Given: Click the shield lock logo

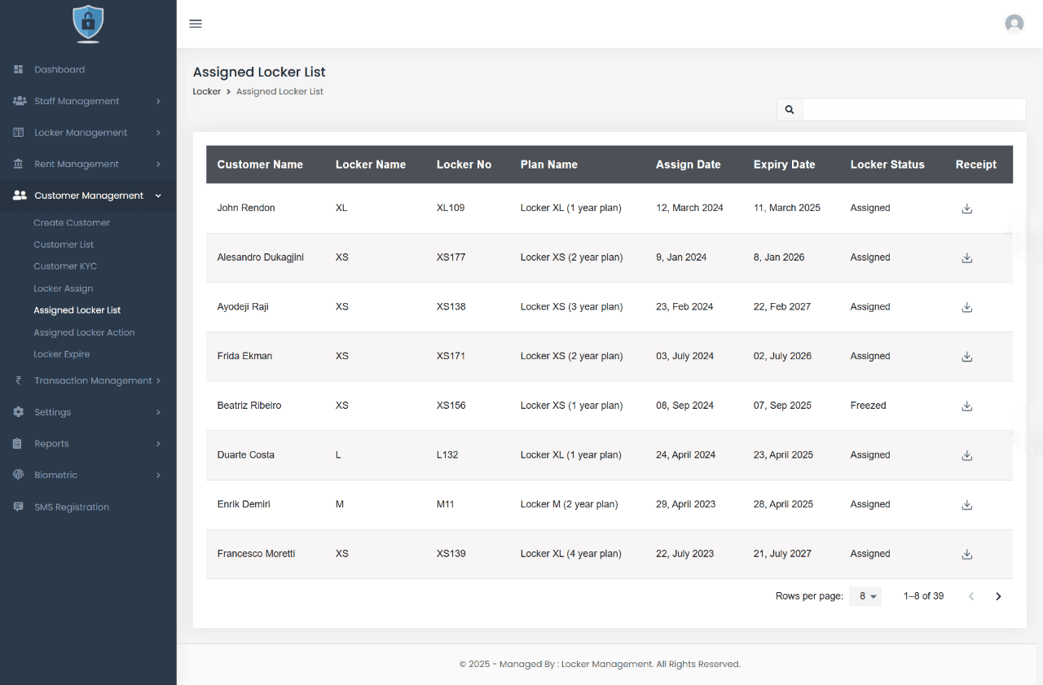Looking at the screenshot, I should click(x=88, y=23).
